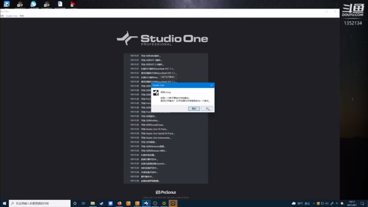The width and height of the screenshot is (368, 207).
Task: Click the orange tray icon beside chevron
Action: coord(318,203)
